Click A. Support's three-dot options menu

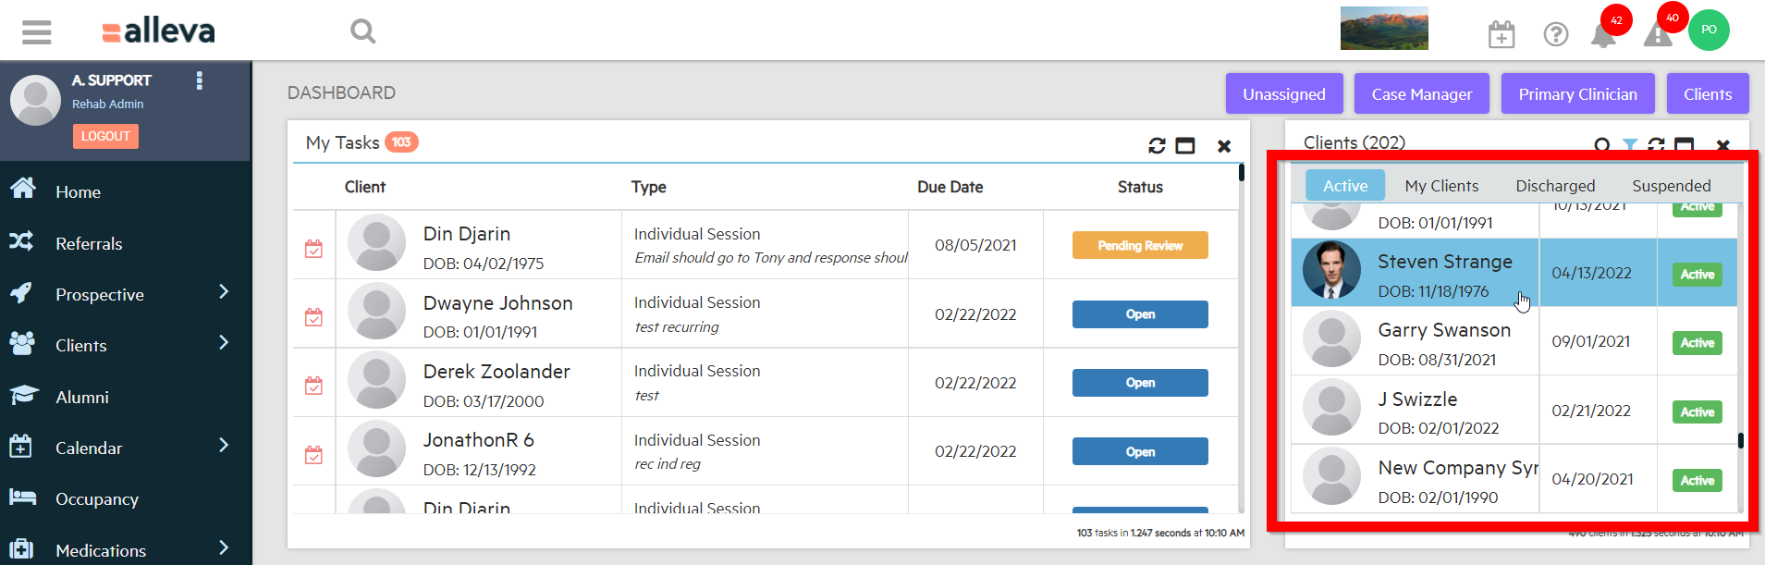pos(199,81)
